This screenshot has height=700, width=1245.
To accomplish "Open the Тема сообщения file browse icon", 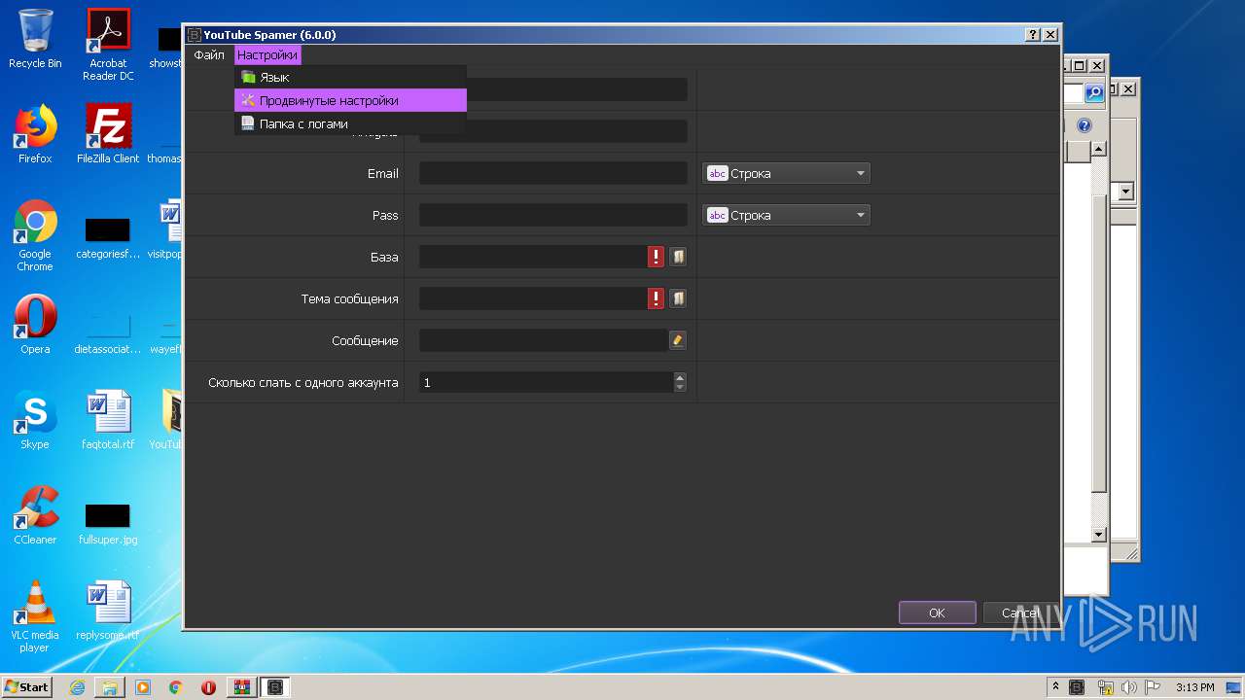I will (678, 298).
